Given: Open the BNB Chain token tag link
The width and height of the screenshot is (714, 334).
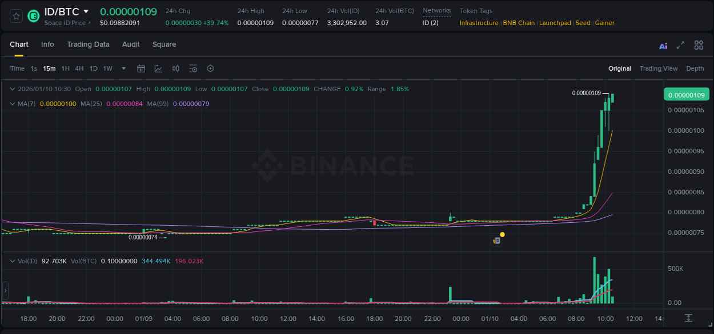Looking at the screenshot, I should (519, 23).
